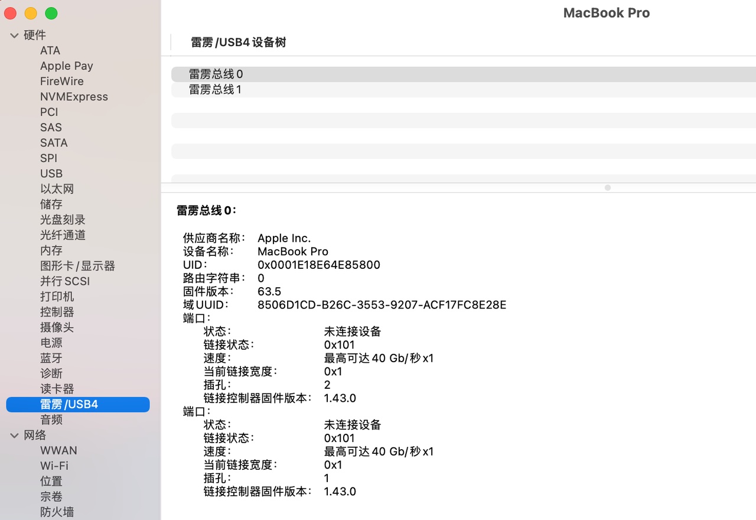Select 电源 in the sidebar
The image size is (756, 520).
pyautogui.click(x=51, y=343)
